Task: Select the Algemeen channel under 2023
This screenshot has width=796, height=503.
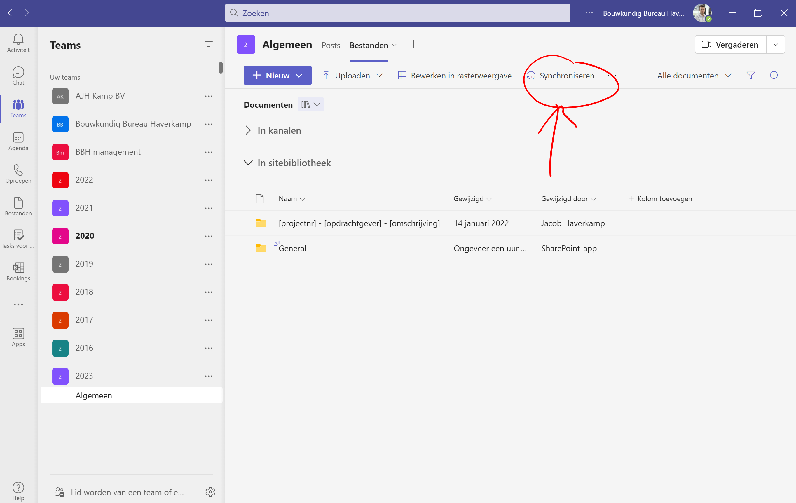Action: click(131, 395)
